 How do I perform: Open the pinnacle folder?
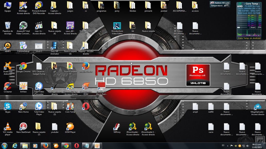pyautogui.click(x=148, y=5)
